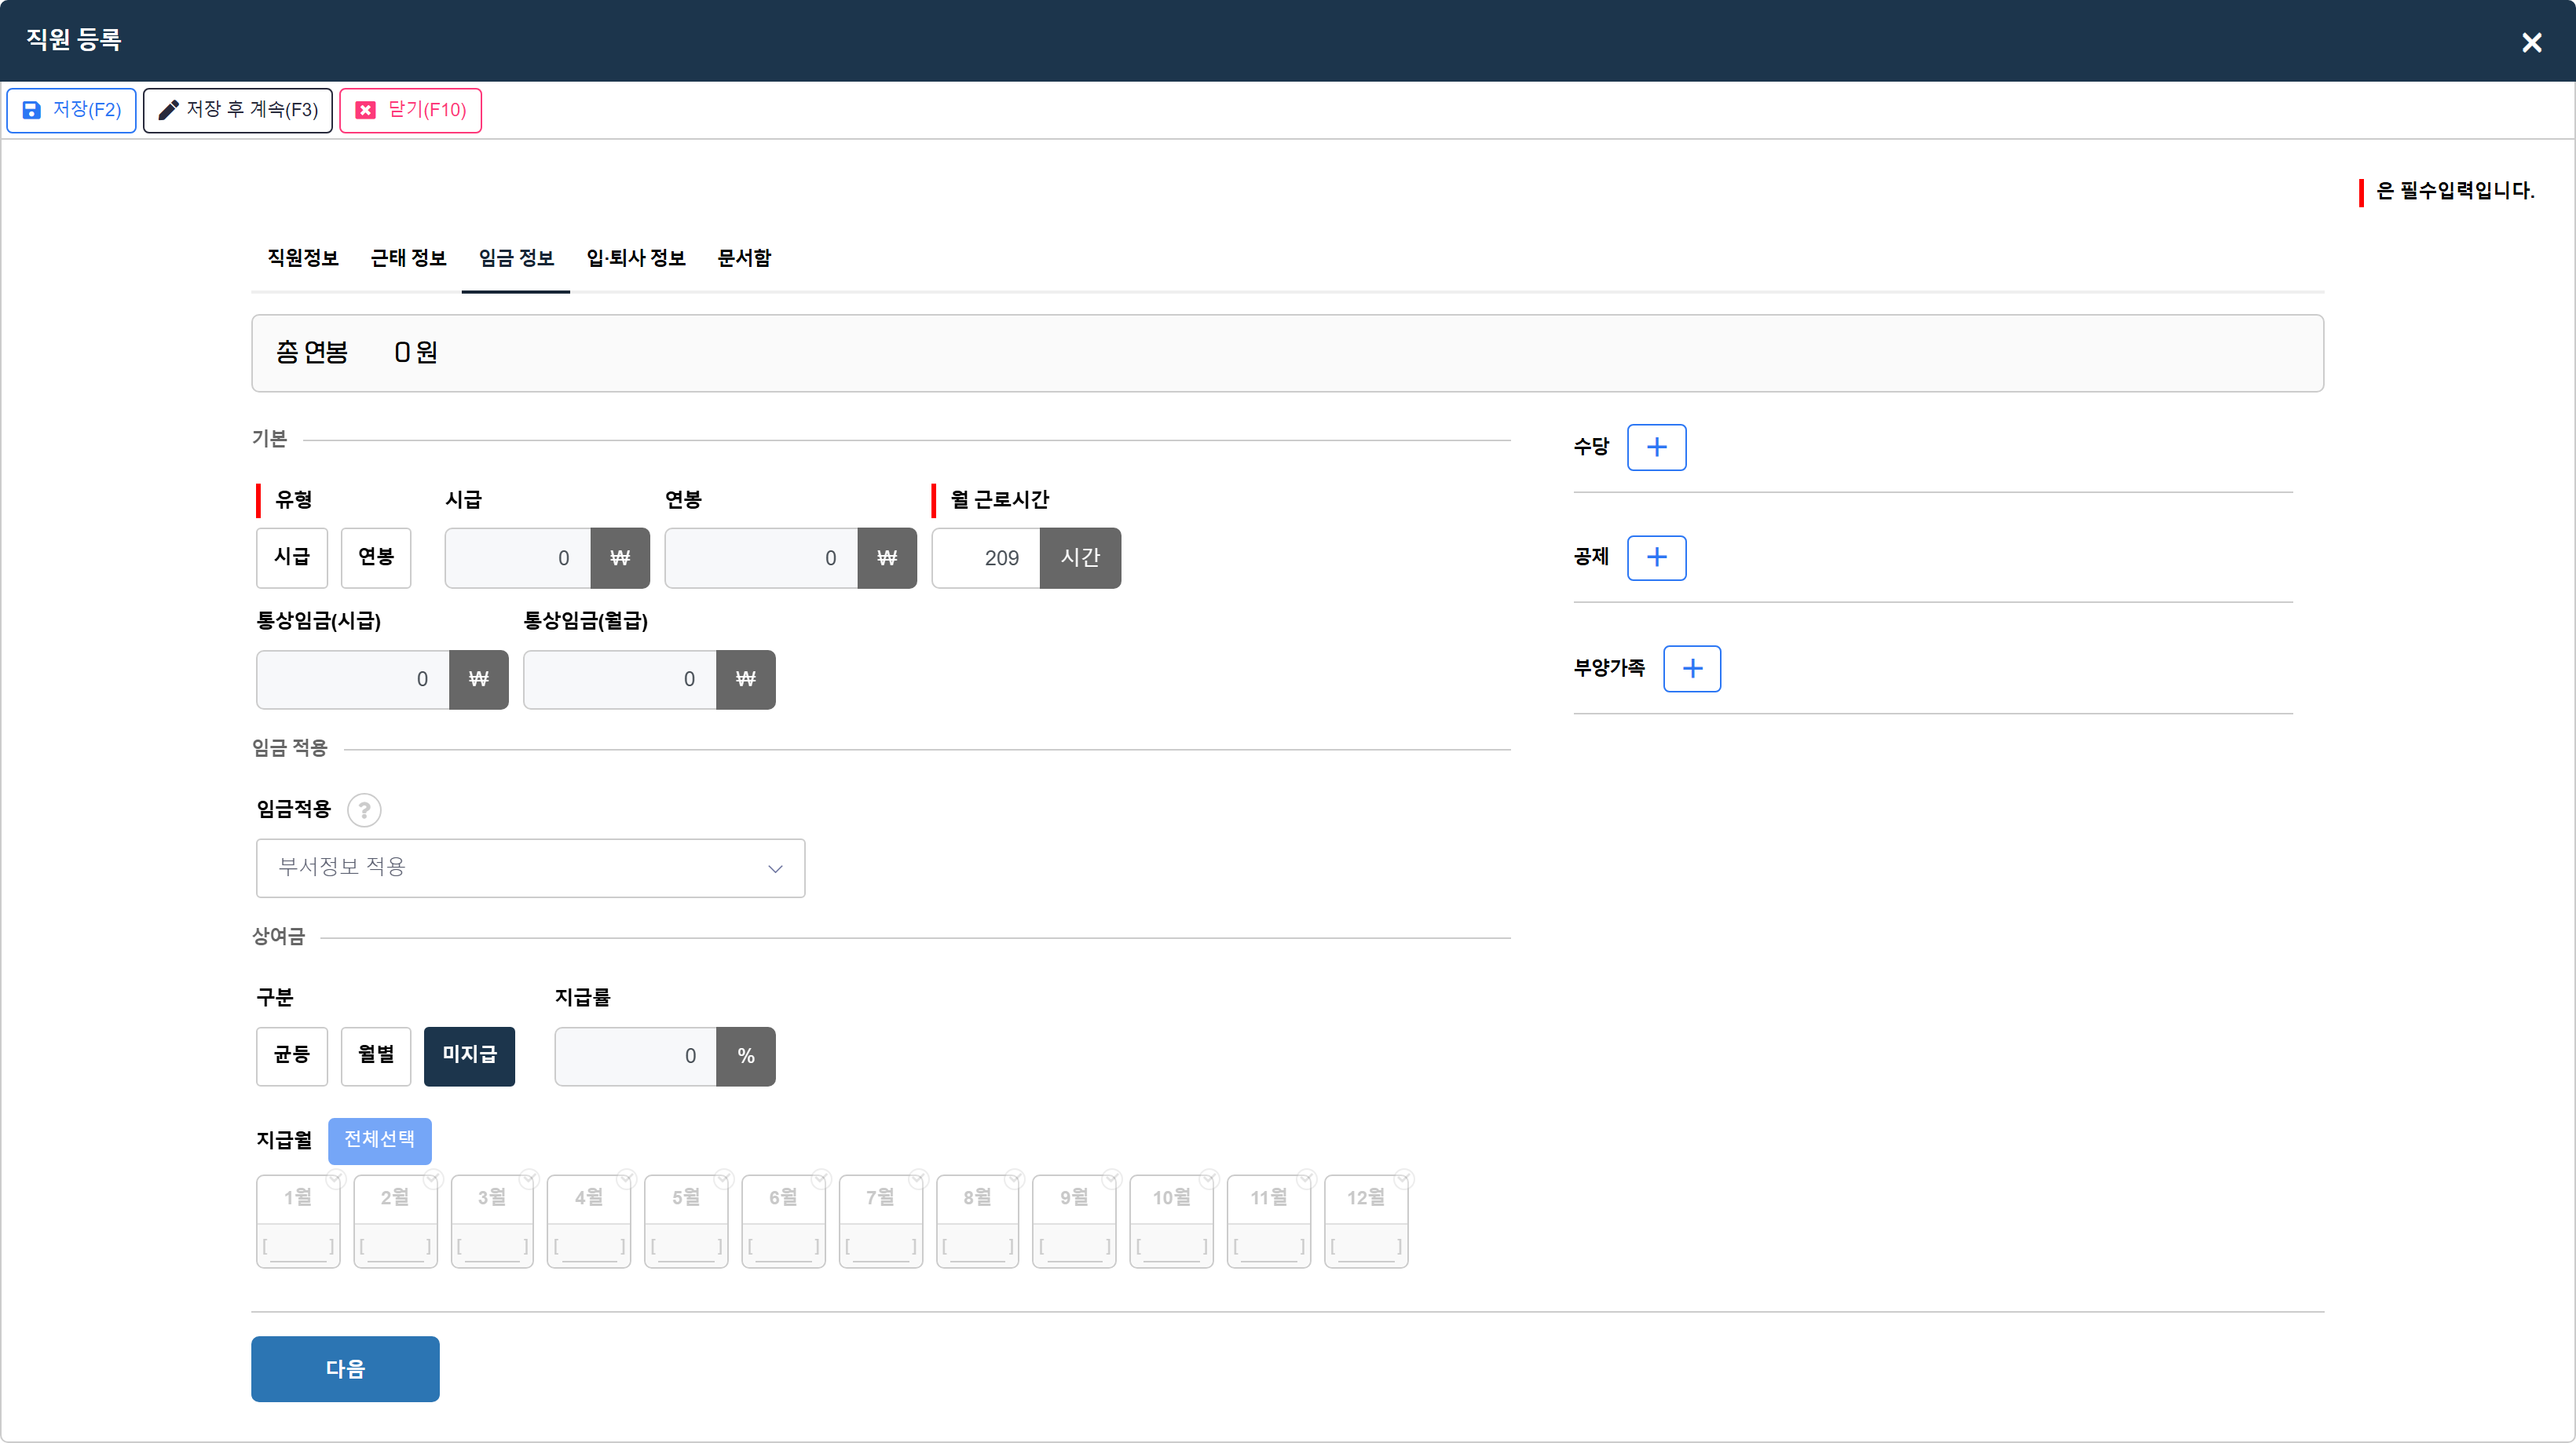Open the 부서정보 적용 dropdown

point(531,868)
